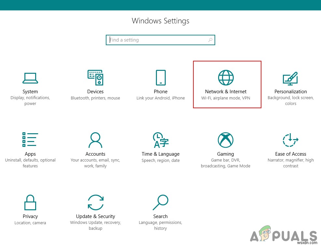The height and width of the screenshot is (246, 321).
Task: Click 'Location, camera' description
Action: pyautogui.click(x=30, y=223)
